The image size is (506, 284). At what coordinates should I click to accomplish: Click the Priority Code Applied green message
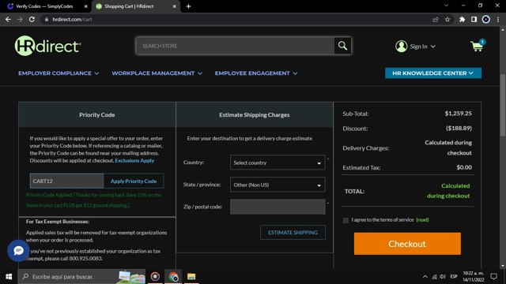(x=93, y=200)
